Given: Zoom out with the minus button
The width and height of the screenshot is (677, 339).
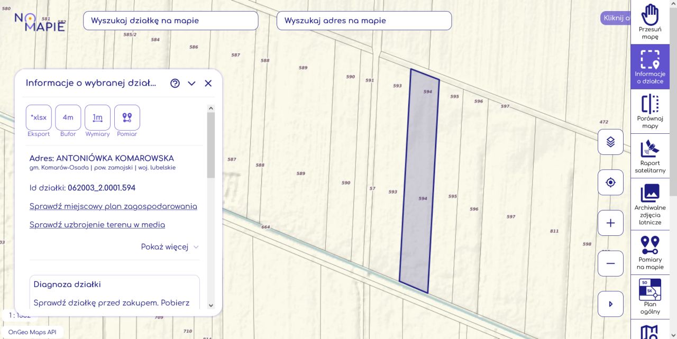Looking at the screenshot, I should (x=610, y=263).
